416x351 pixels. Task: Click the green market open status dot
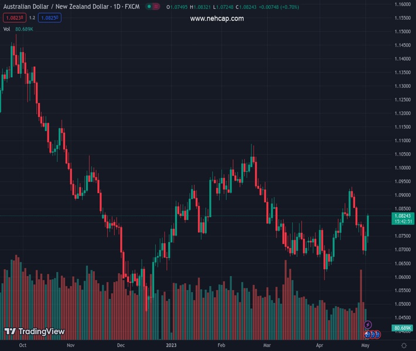149,6
